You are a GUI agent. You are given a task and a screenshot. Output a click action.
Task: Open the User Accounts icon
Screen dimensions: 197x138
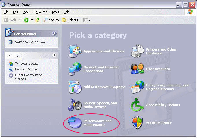click(138, 69)
